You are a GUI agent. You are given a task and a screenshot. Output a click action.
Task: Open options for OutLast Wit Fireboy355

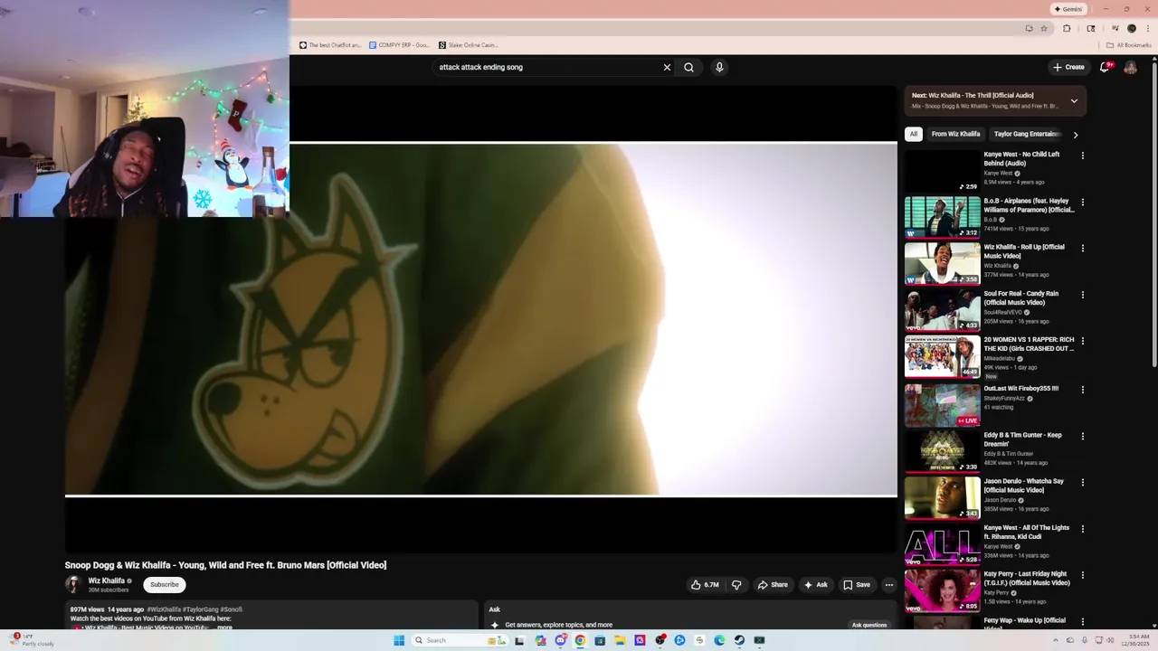[1082, 390]
